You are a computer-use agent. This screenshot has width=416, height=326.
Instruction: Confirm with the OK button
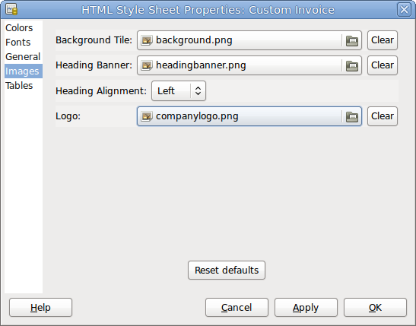pyautogui.click(x=375, y=308)
